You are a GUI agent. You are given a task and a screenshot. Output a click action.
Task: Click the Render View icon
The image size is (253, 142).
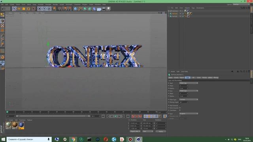pyautogui.click(x=60, y=9)
